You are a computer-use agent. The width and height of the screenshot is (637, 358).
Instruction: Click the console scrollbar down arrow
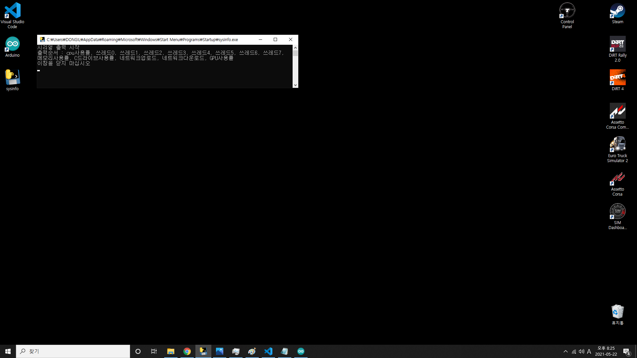point(295,85)
